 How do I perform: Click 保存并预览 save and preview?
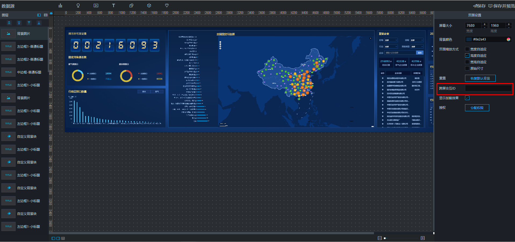point(501,6)
